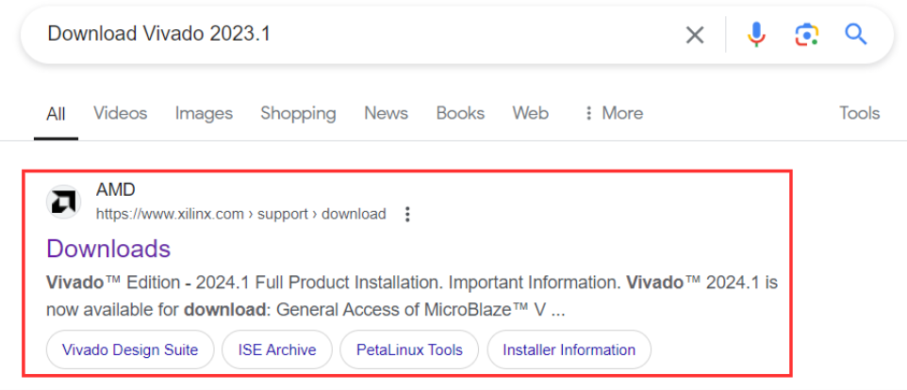This screenshot has width=907, height=390.
Task: Switch to the Images tab
Action: 204,113
